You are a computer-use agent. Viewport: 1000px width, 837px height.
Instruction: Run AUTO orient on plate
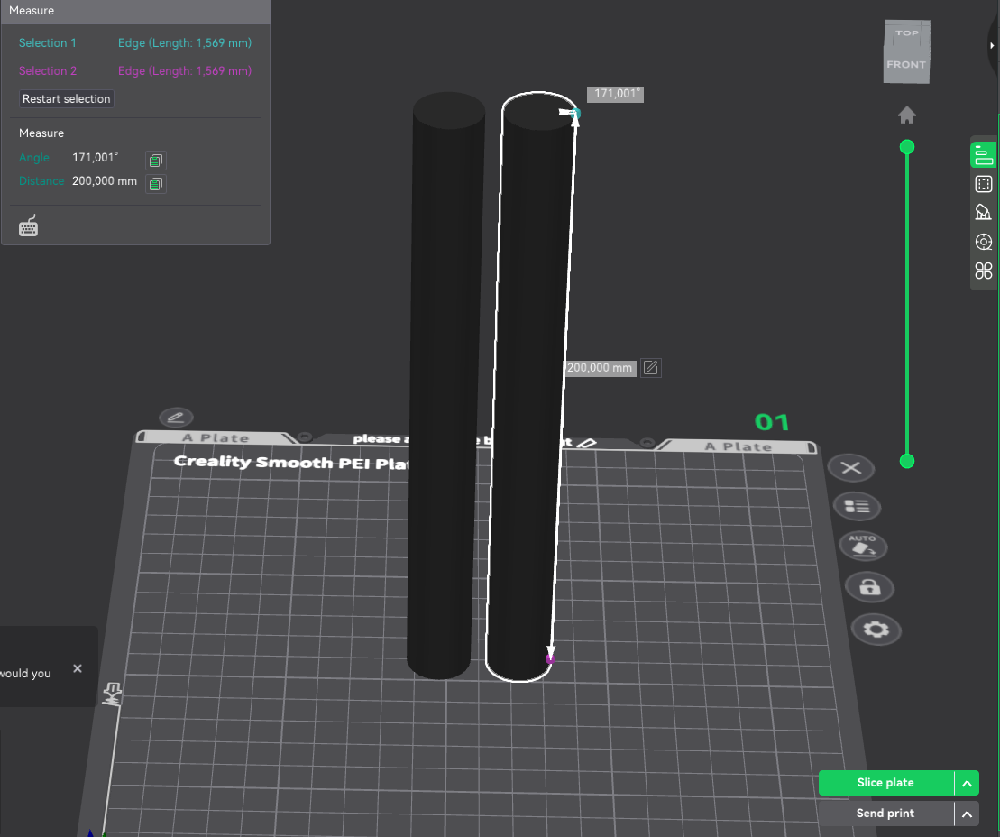tap(863, 546)
